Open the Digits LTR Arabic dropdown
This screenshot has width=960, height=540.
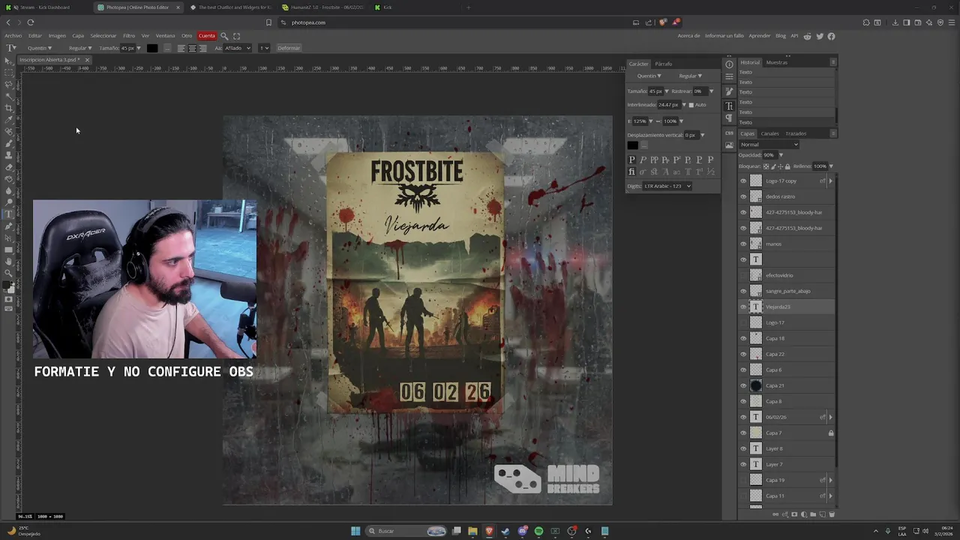coord(667,186)
